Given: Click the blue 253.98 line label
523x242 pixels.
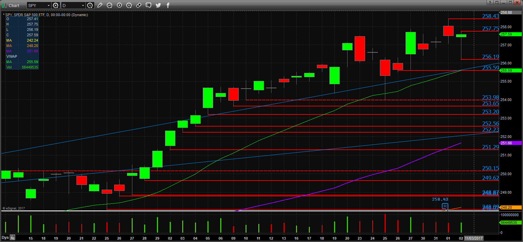Looking at the screenshot, I should click(x=491, y=97).
